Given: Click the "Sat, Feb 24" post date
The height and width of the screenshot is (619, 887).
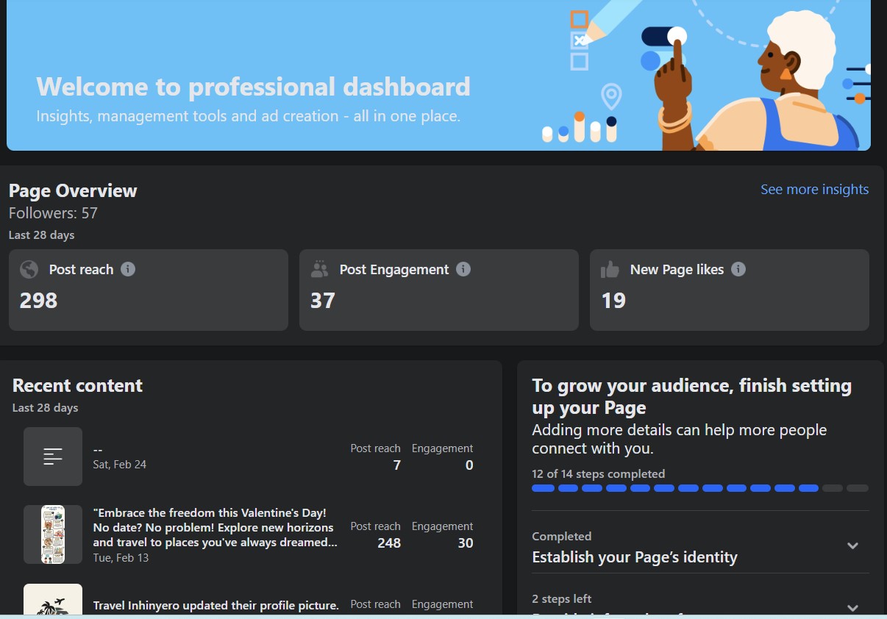Looking at the screenshot, I should pos(119,465).
